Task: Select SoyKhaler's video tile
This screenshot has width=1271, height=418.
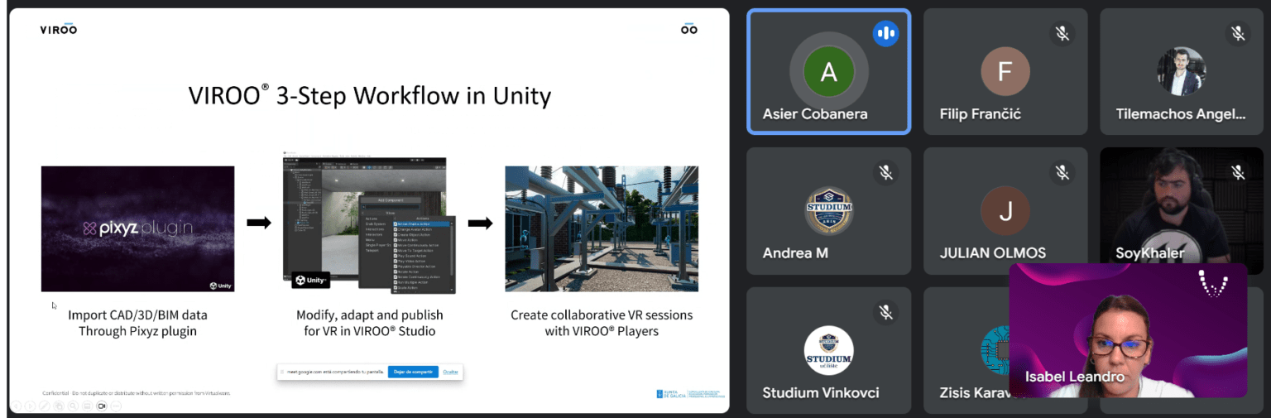Action: (1181, 205)
